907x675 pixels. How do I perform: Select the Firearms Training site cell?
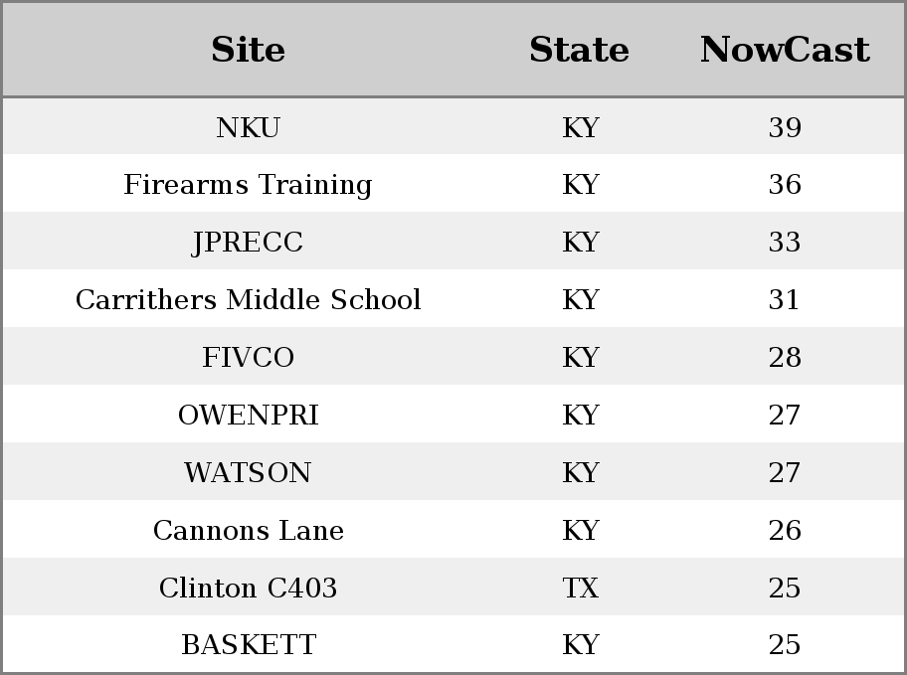tap(248, 185)
